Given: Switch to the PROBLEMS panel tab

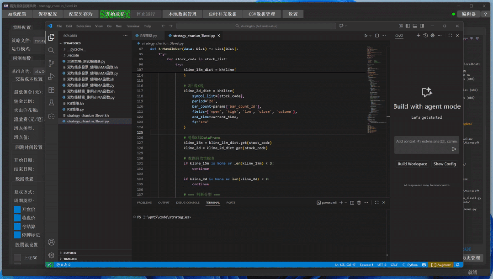Looking at the screenshot, I should (x=144, y=203).
